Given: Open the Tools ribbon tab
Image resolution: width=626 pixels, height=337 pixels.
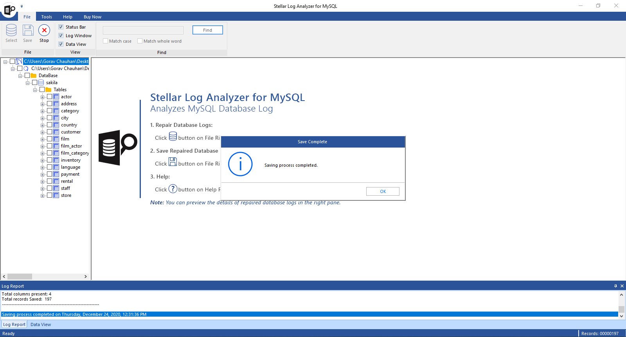Looking at the screenshot, I should point(47,17).
